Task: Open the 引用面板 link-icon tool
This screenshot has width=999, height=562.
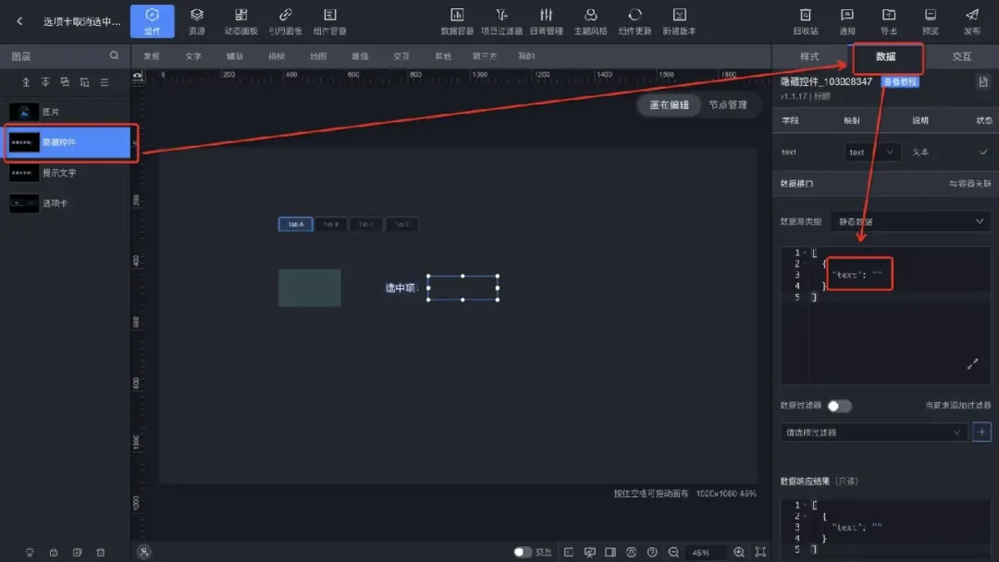Action: point(285,21)
